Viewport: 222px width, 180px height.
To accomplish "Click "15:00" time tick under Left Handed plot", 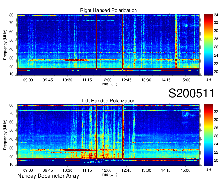I will coord(185,170).
